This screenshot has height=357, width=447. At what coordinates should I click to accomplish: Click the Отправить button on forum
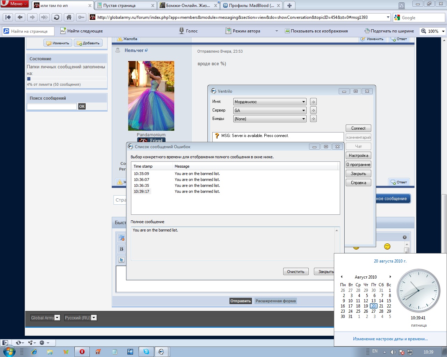(241, 301)
